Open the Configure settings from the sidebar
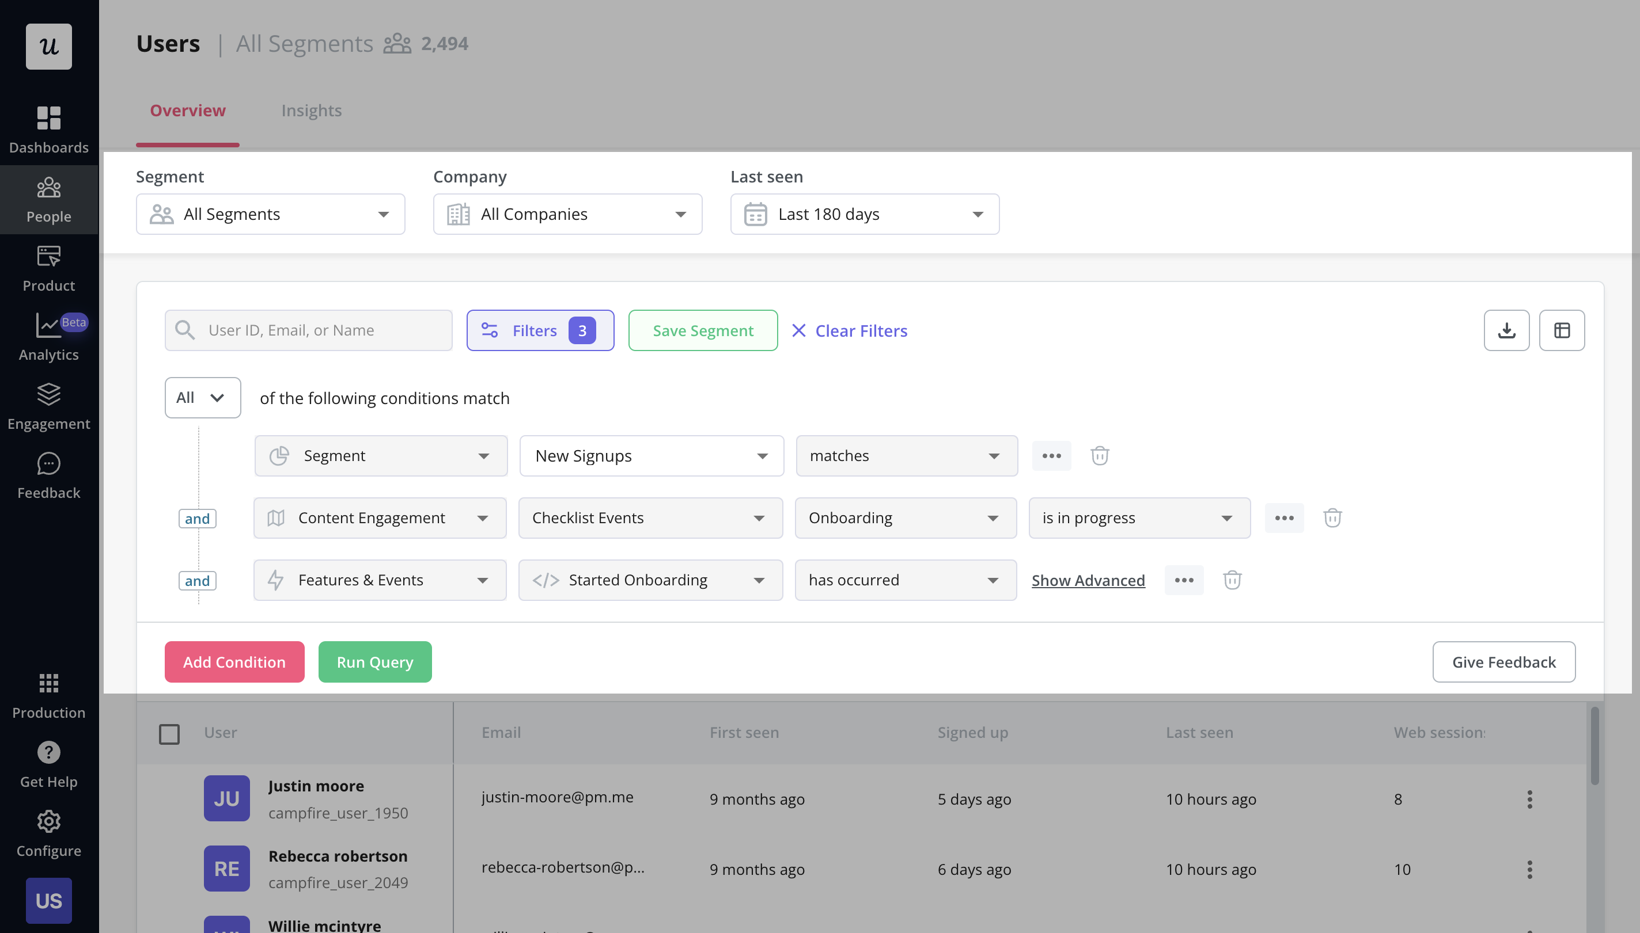The image size is (1640, 933). (49, 833)
